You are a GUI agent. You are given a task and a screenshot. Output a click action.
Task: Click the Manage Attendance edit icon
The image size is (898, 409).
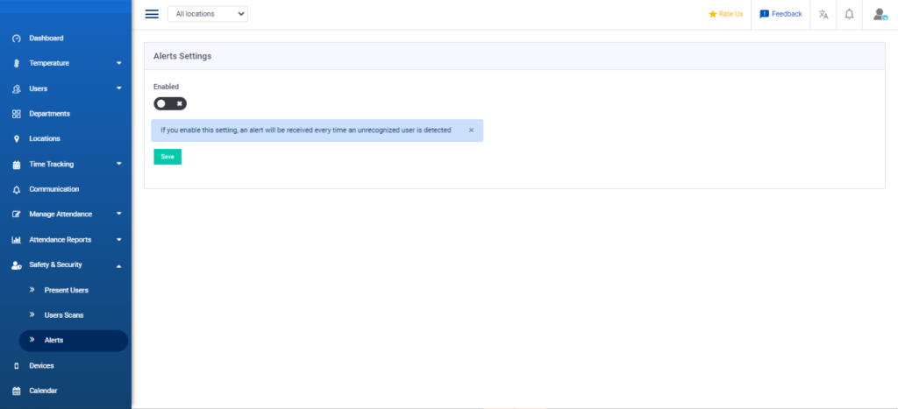click(x=17, y=215)
